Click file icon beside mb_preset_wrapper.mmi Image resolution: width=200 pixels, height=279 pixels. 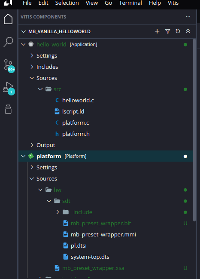pyautogui.click(x=66, y=235)
